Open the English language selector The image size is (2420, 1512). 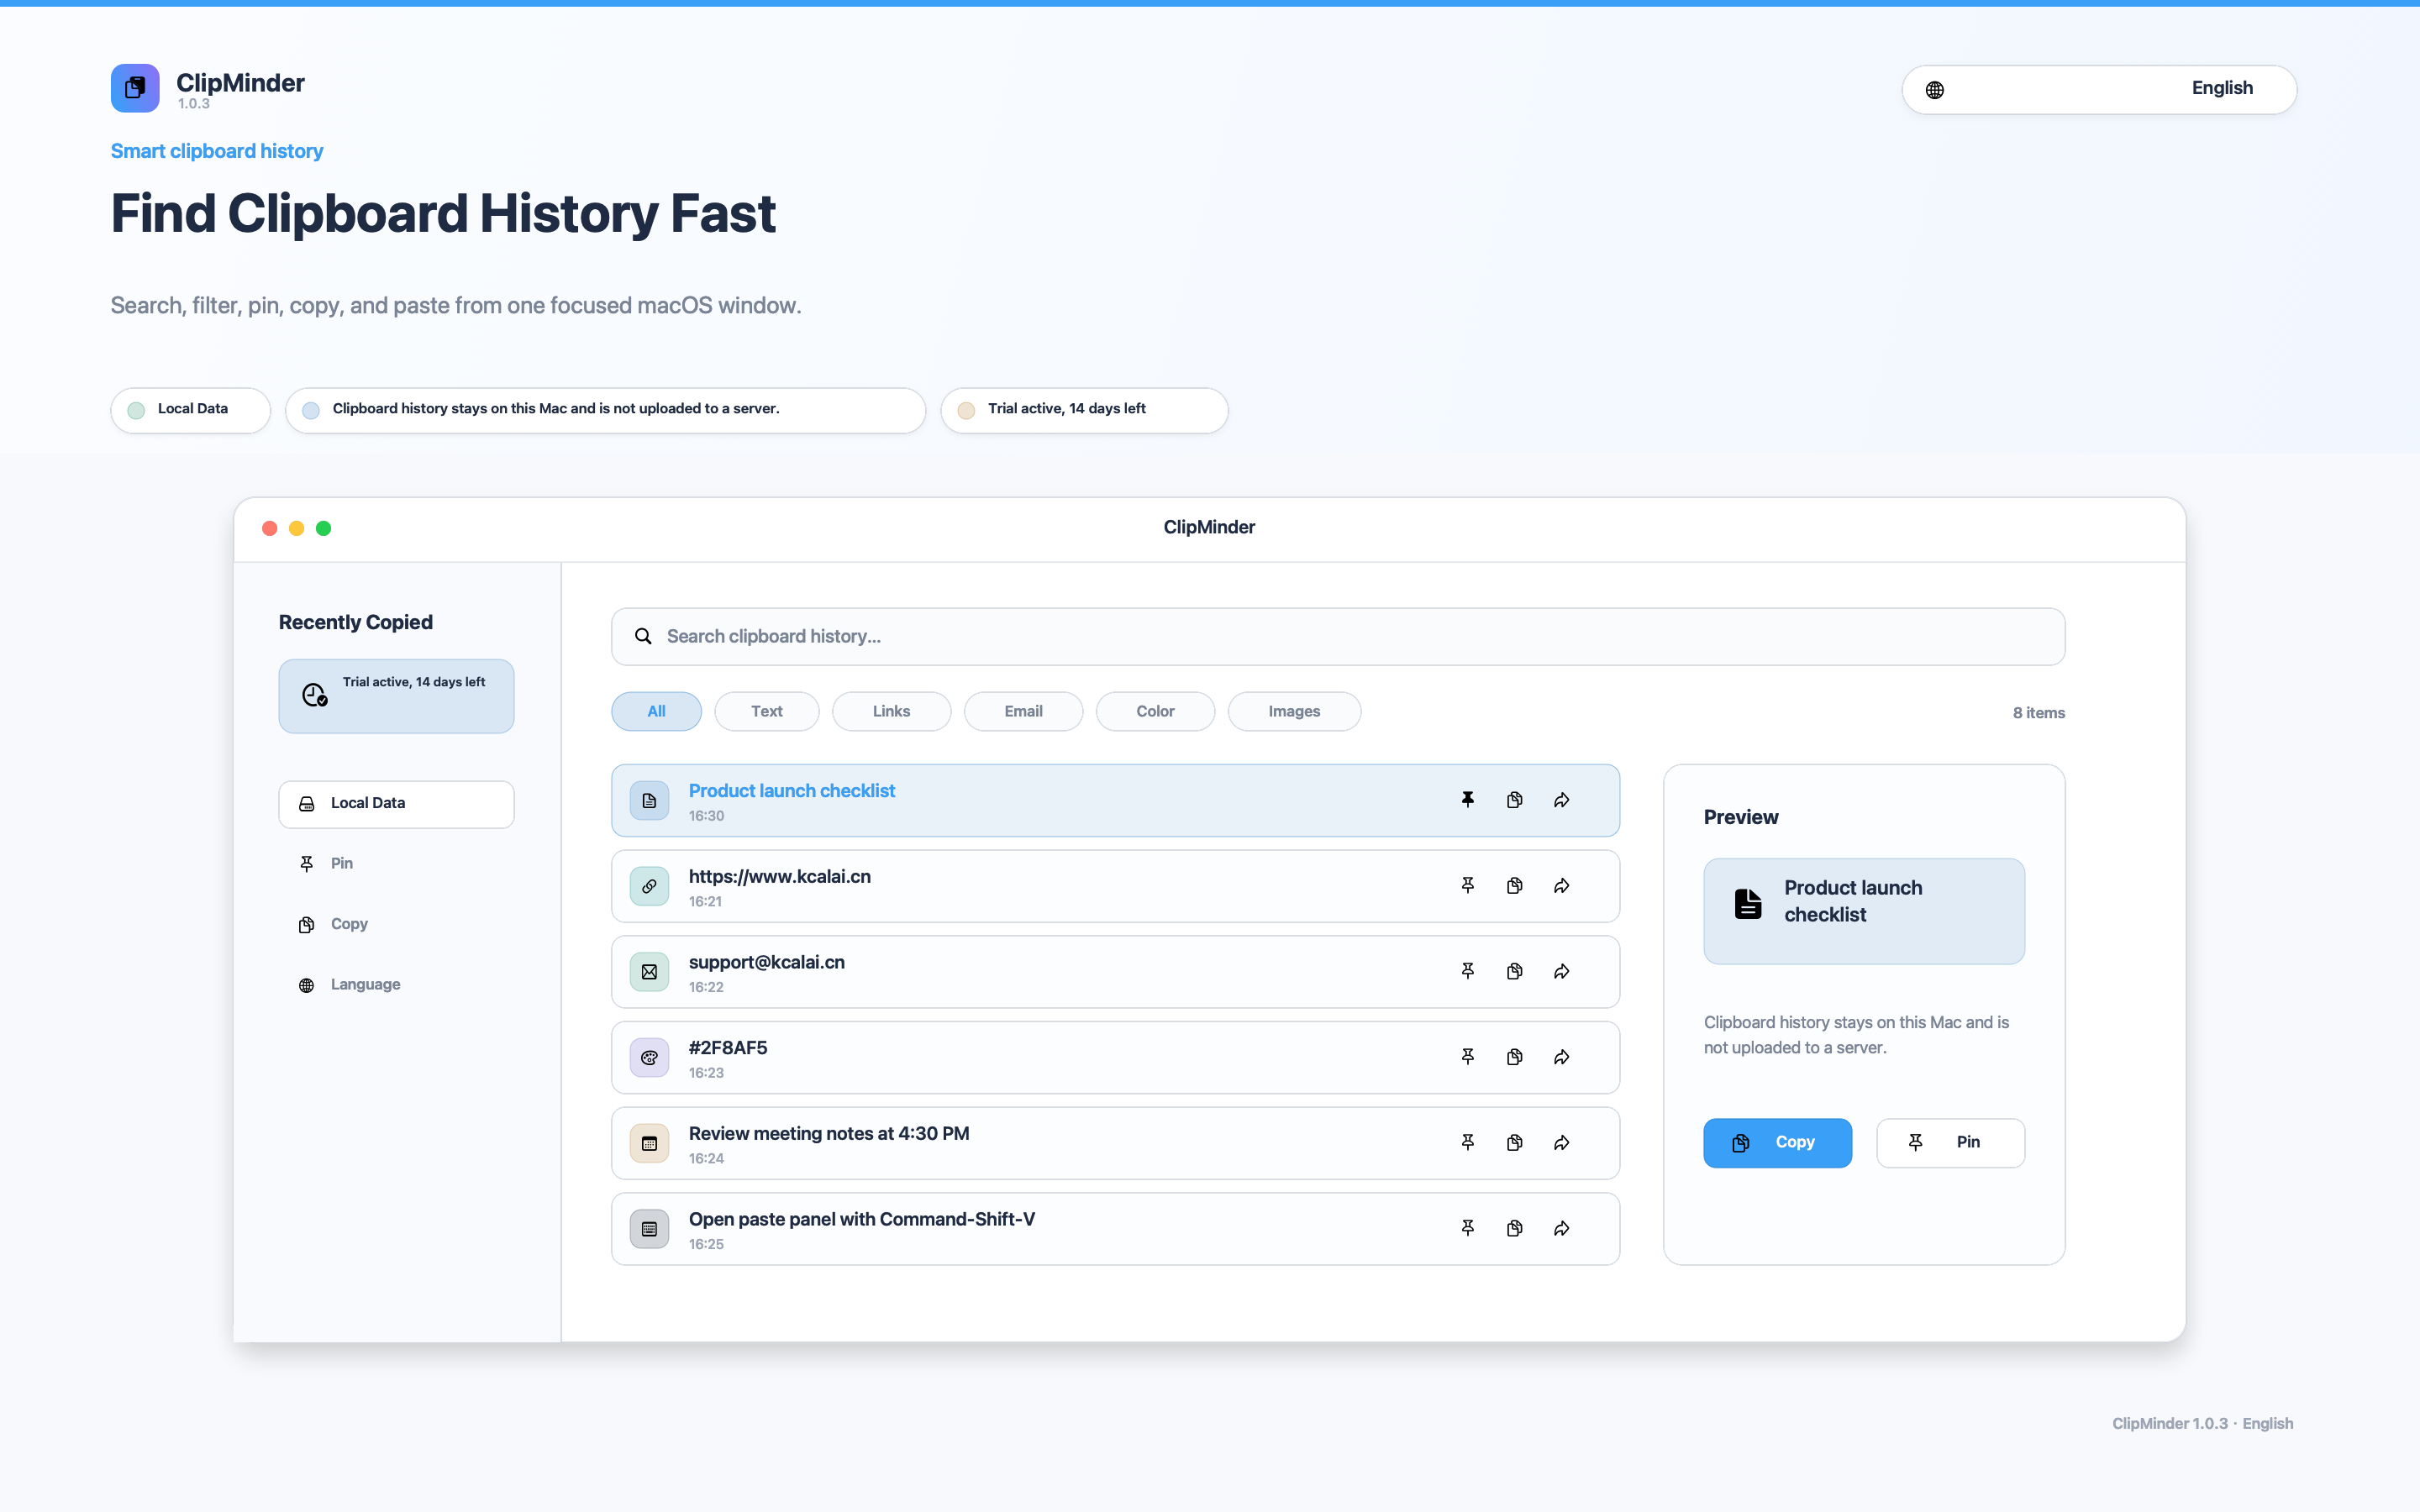[x=2098, y=89]
